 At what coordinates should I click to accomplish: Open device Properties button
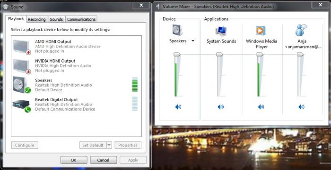click(x=128, y=145)
